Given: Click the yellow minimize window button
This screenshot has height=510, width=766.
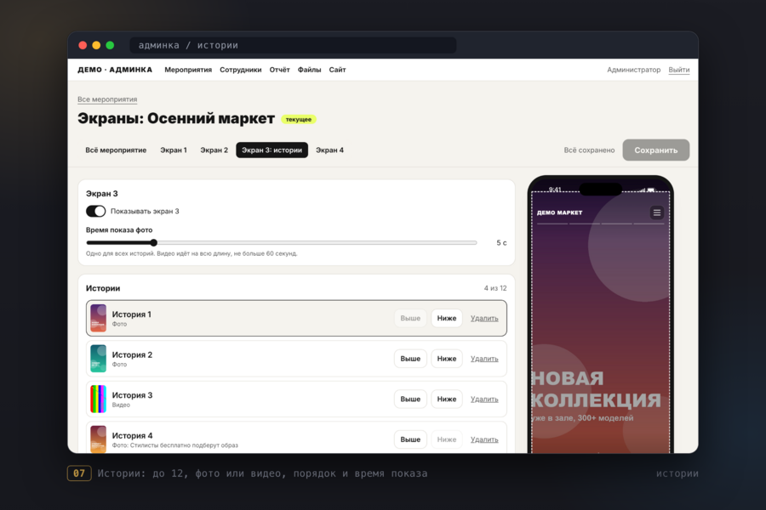Looking at the screenshot, I should (96, 45).
